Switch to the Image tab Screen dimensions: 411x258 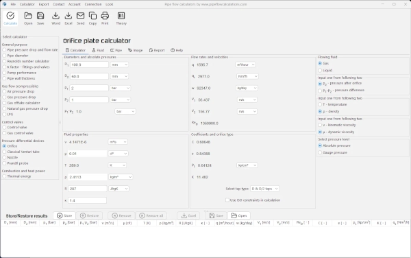[135, 50]
